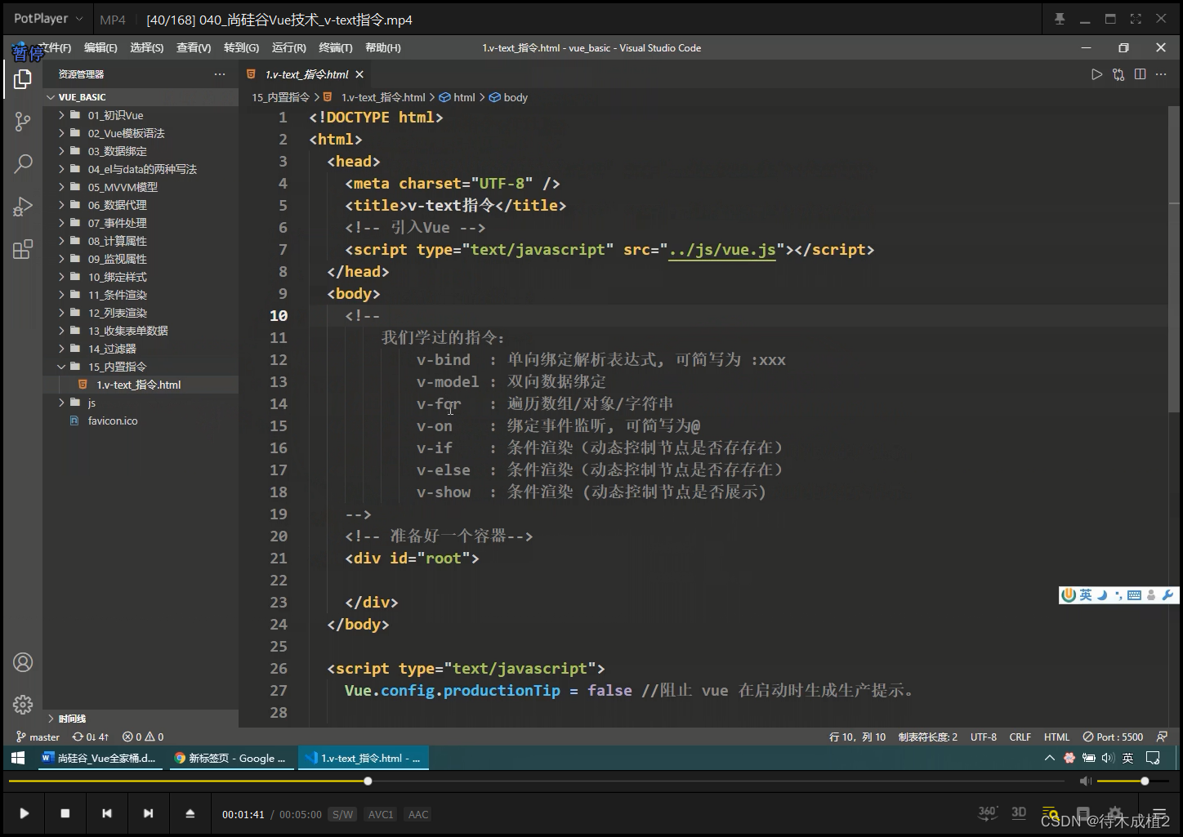Viewport: 1183px width, 837px height.
Task: Open PotPlayer settings gear icon
Action: 1114,813
